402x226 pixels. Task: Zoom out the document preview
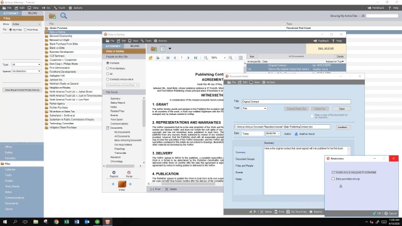[205, 58]
